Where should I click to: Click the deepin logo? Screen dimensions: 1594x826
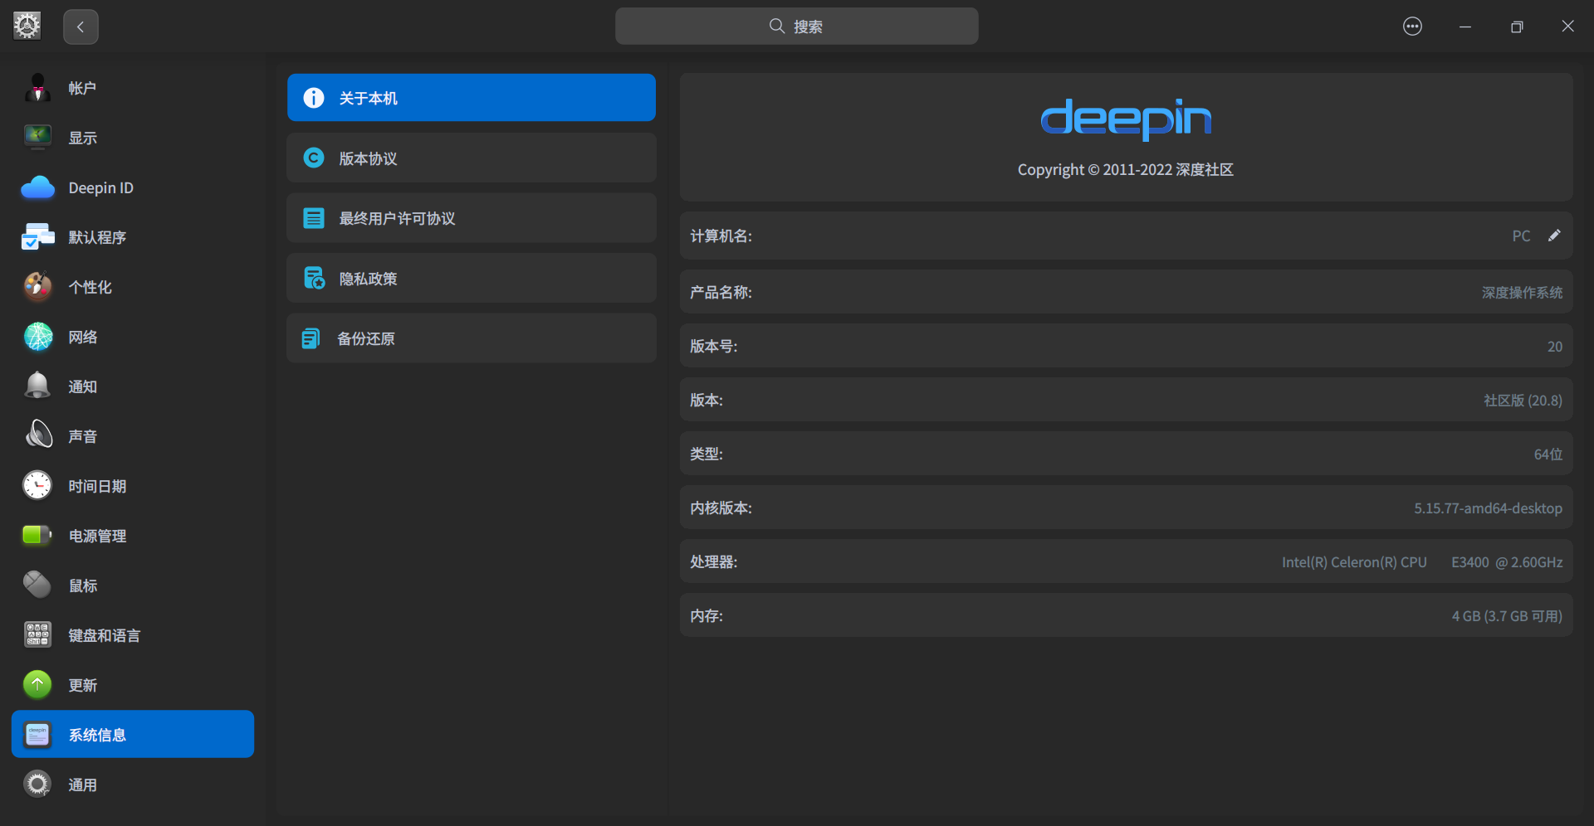1126,119
